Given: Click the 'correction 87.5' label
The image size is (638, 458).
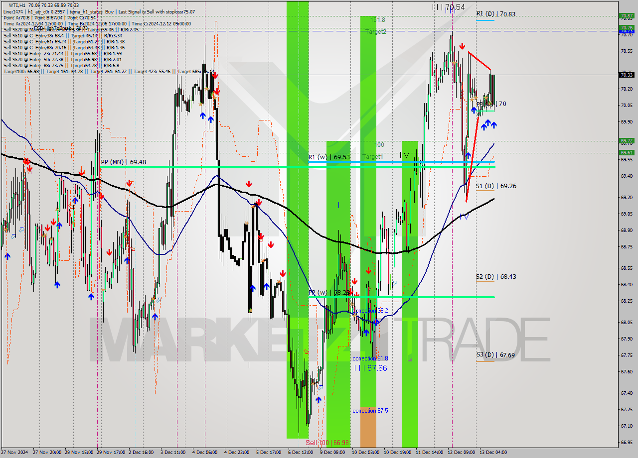Looking at the screenshot, I should [x=370, y=411].
